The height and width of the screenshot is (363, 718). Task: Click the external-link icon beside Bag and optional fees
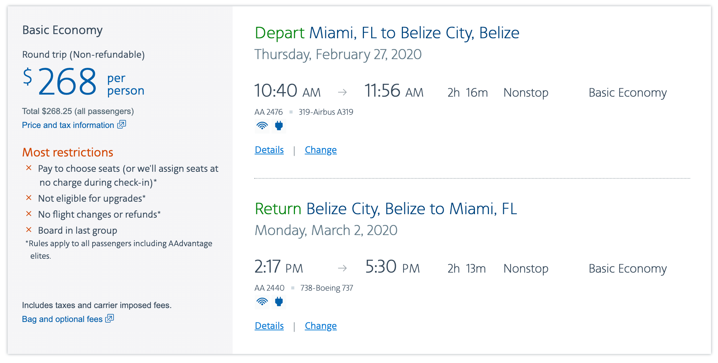110,318
